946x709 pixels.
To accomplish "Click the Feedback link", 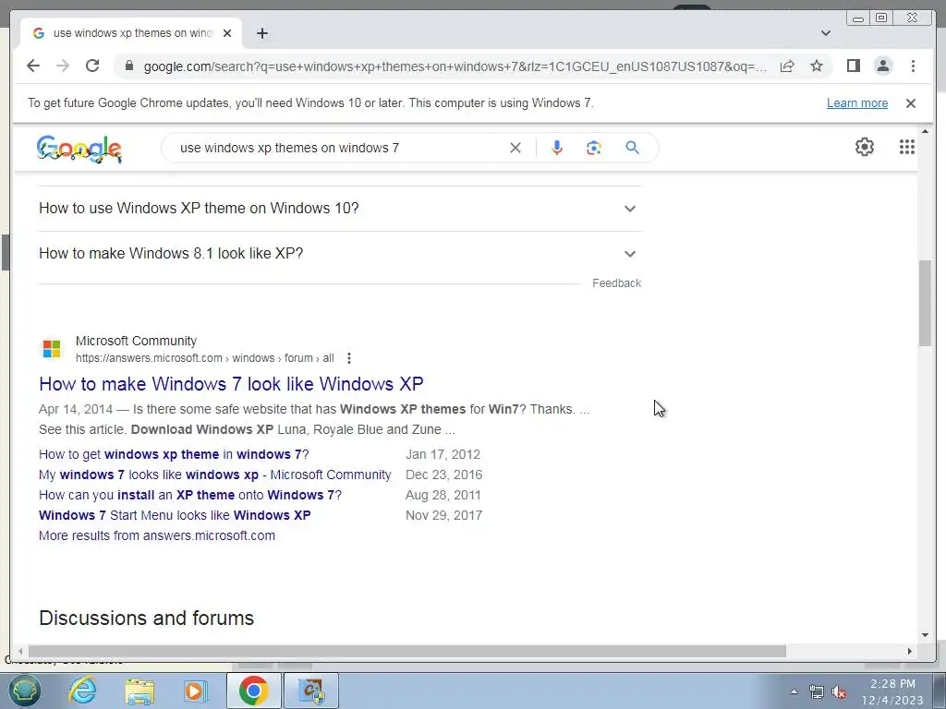I will pos(616,283).
